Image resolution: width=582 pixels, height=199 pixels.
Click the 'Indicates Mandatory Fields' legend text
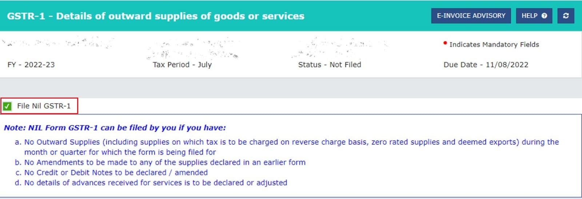[x=494, y=45]
